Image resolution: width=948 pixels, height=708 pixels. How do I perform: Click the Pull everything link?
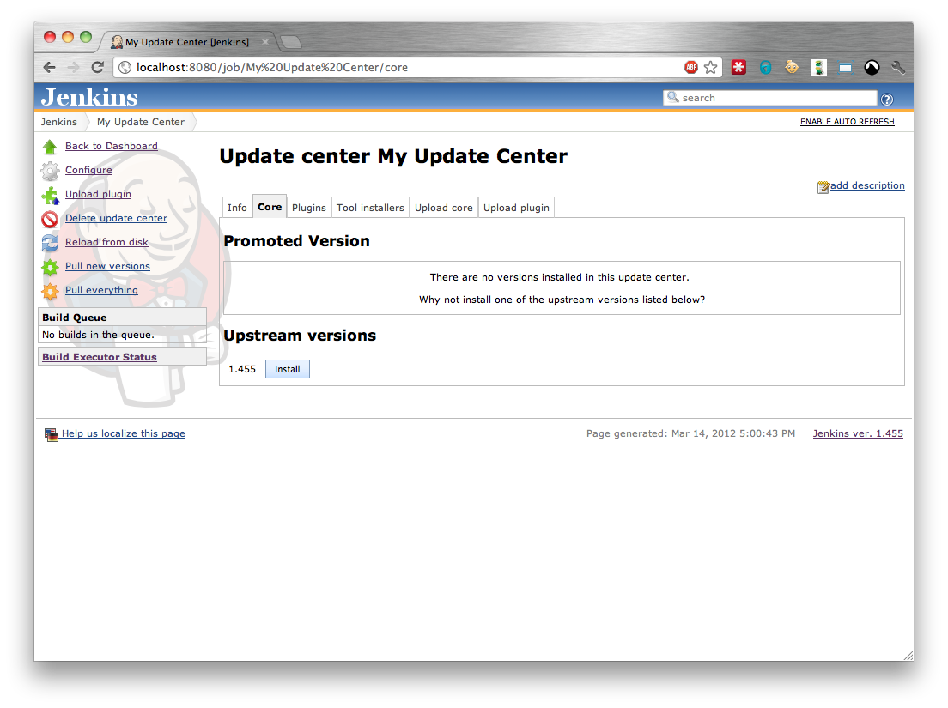[101, 290]
